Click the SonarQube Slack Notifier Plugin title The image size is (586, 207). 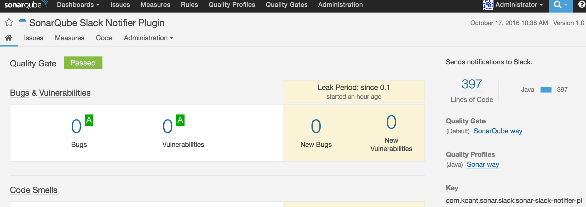click(x=97, y=23)
